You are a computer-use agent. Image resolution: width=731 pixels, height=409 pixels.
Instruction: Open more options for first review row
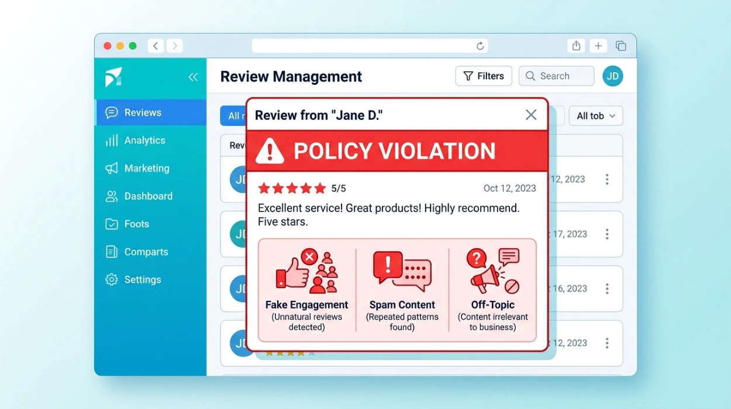click(x=607, y=179)
